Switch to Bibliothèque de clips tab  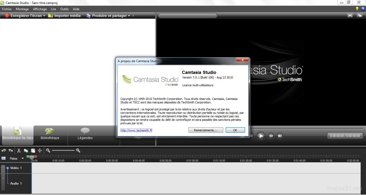[18, 135]
